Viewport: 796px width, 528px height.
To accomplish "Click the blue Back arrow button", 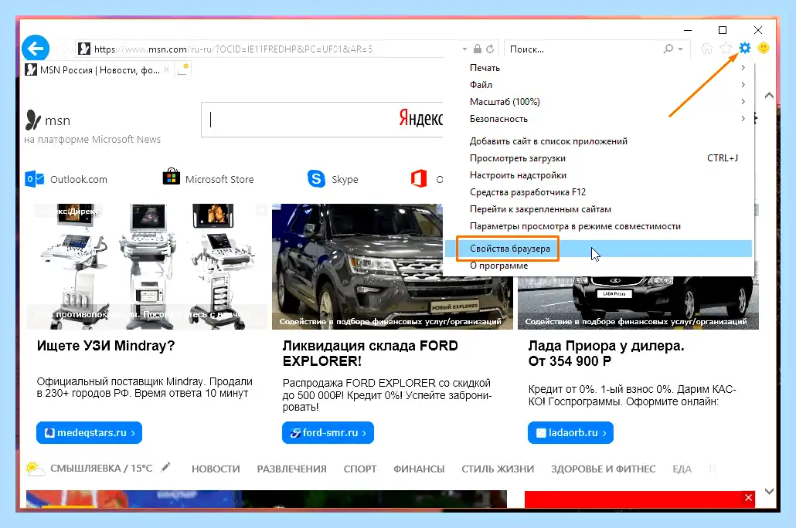I will point(36,49).
